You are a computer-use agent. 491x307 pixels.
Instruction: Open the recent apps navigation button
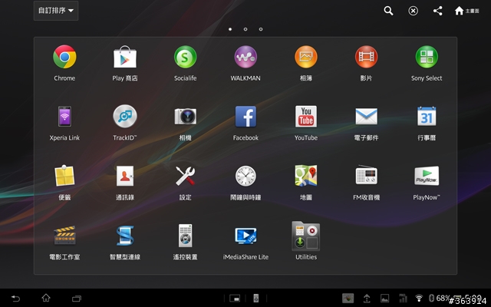tap(77, 299)
